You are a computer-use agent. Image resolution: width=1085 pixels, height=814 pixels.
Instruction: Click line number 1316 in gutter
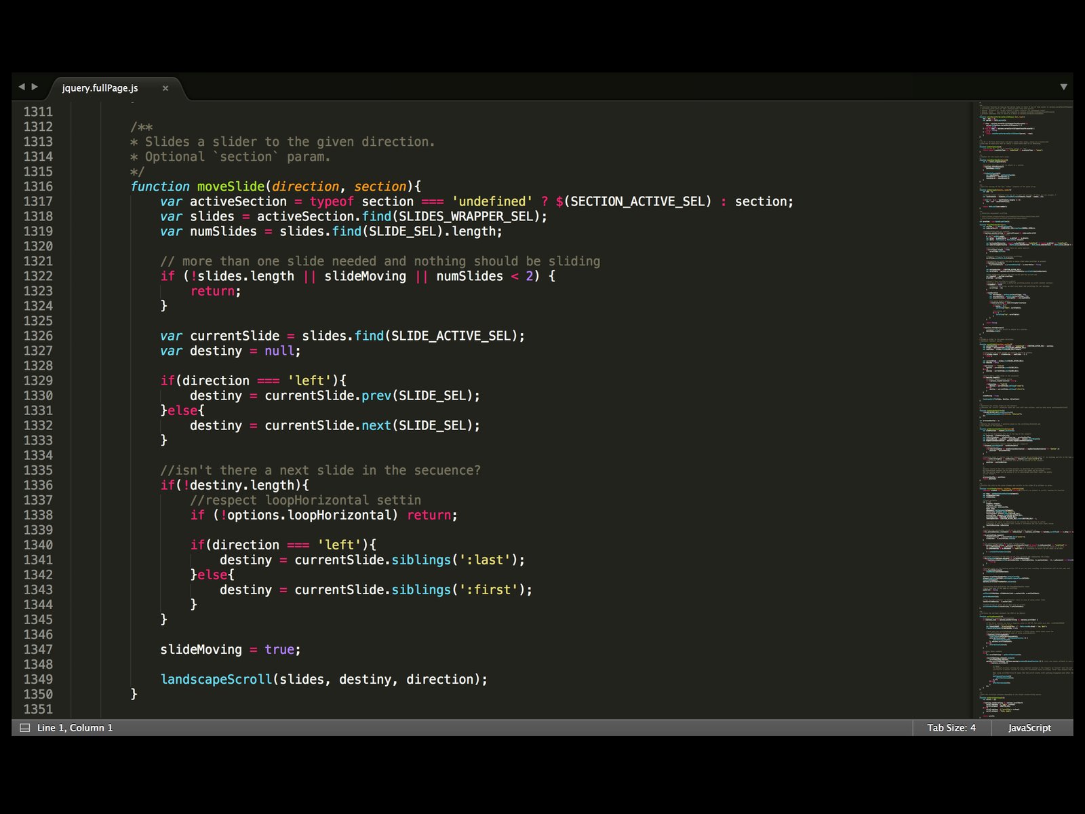(38, 187)
